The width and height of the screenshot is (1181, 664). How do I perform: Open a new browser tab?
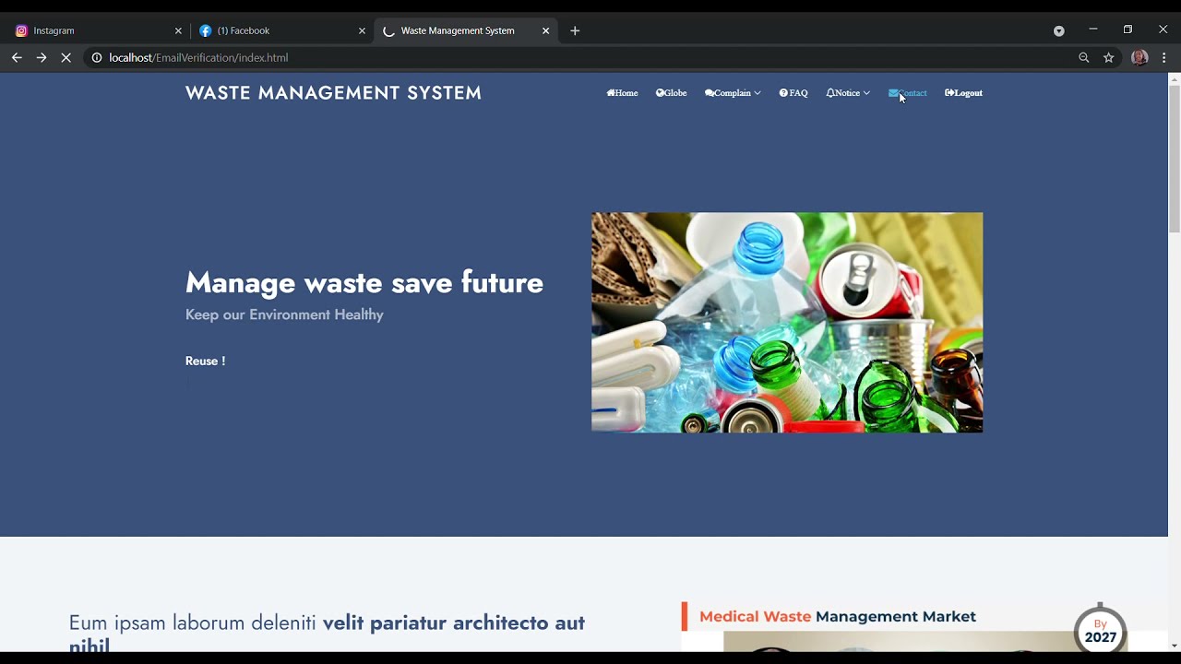click(x=575, y=30)
